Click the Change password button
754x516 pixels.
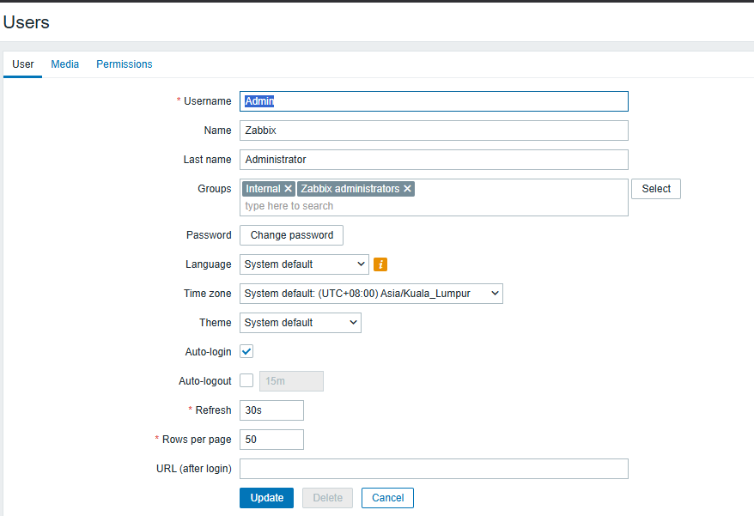(291, 235)
